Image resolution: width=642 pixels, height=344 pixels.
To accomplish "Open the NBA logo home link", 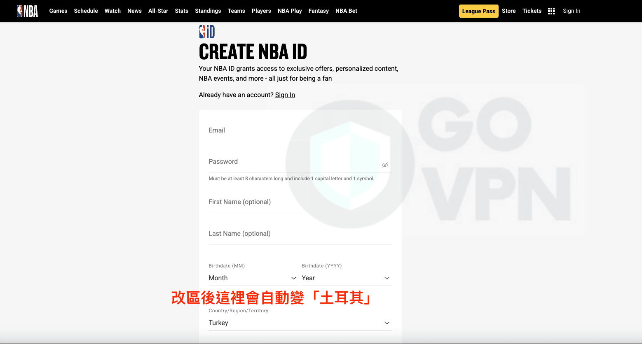I will [x=27, y=11].
